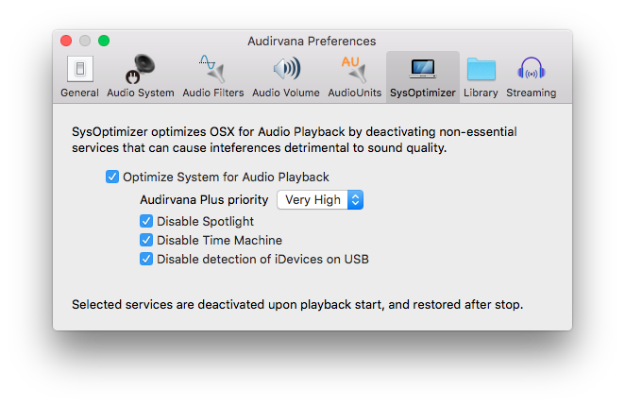Open the Audirvana Plus priority dropdown
The image size is (625, 406).
319,200
